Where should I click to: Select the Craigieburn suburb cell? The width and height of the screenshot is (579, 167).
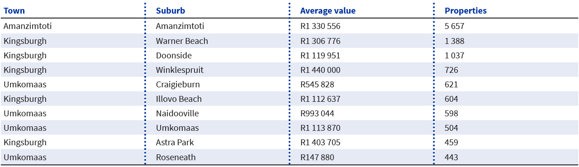point(178,85)
